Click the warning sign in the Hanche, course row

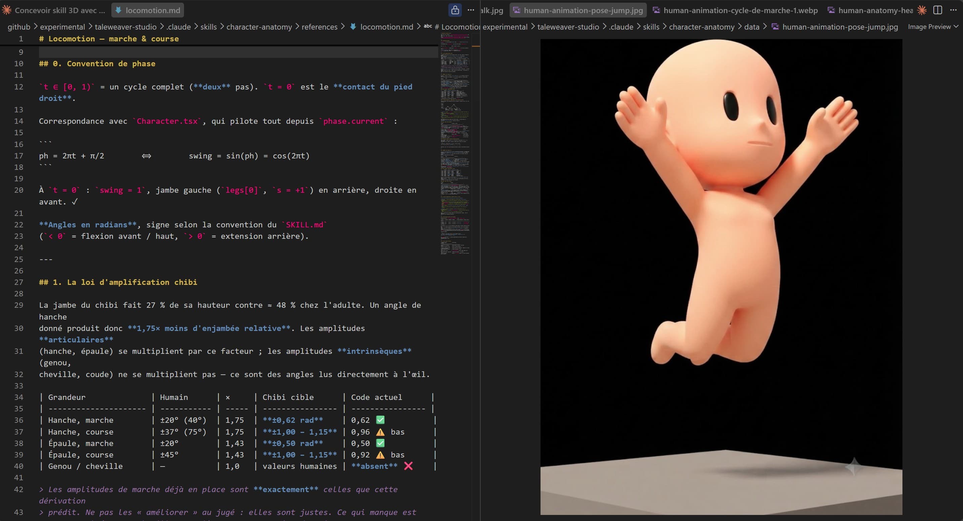click(380, 432)
